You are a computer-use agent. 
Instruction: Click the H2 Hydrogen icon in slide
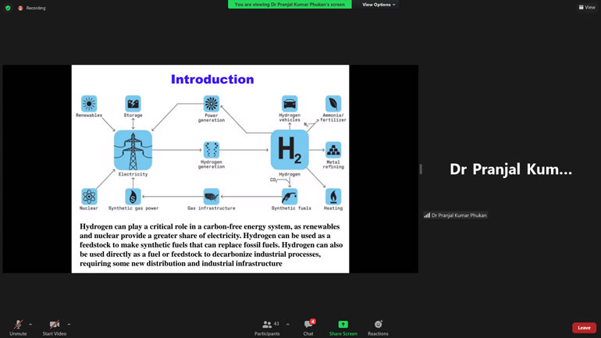tap(290, 150)
